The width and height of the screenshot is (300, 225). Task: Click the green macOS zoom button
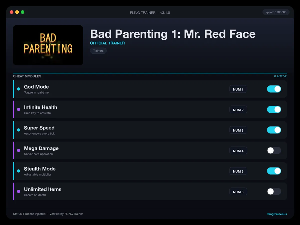click(x=22, y=12)
